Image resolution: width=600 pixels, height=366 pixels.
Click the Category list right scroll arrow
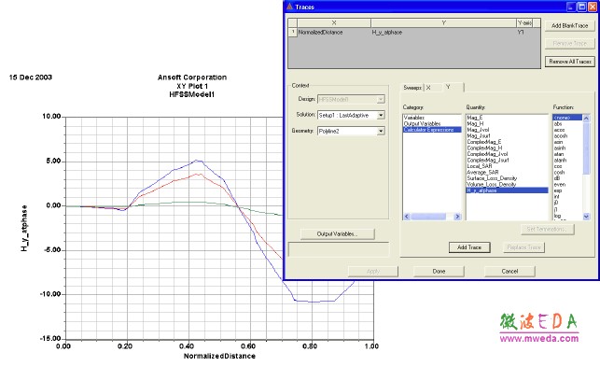457,217
